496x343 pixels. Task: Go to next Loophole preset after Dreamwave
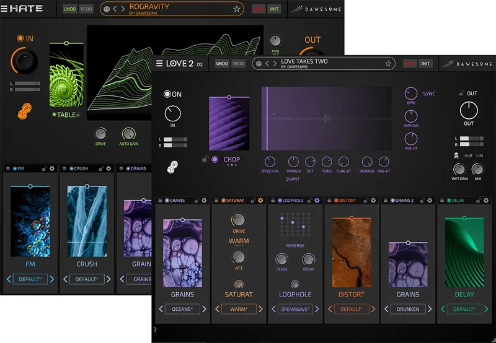pyautogui.click(x=317, y=309)
